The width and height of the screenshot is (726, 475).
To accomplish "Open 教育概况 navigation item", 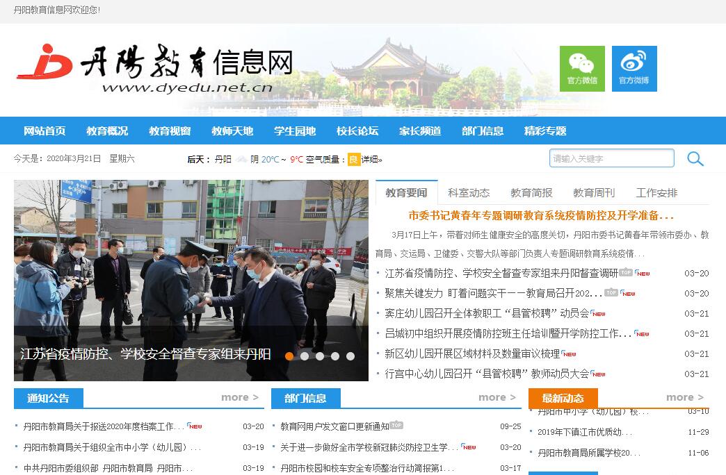I will click(107, 131).
